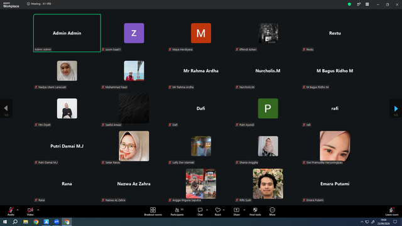Click the Dafi tile name
Image resolution: width=402 pixels, height=226 pixels.
tap(201, 109)
